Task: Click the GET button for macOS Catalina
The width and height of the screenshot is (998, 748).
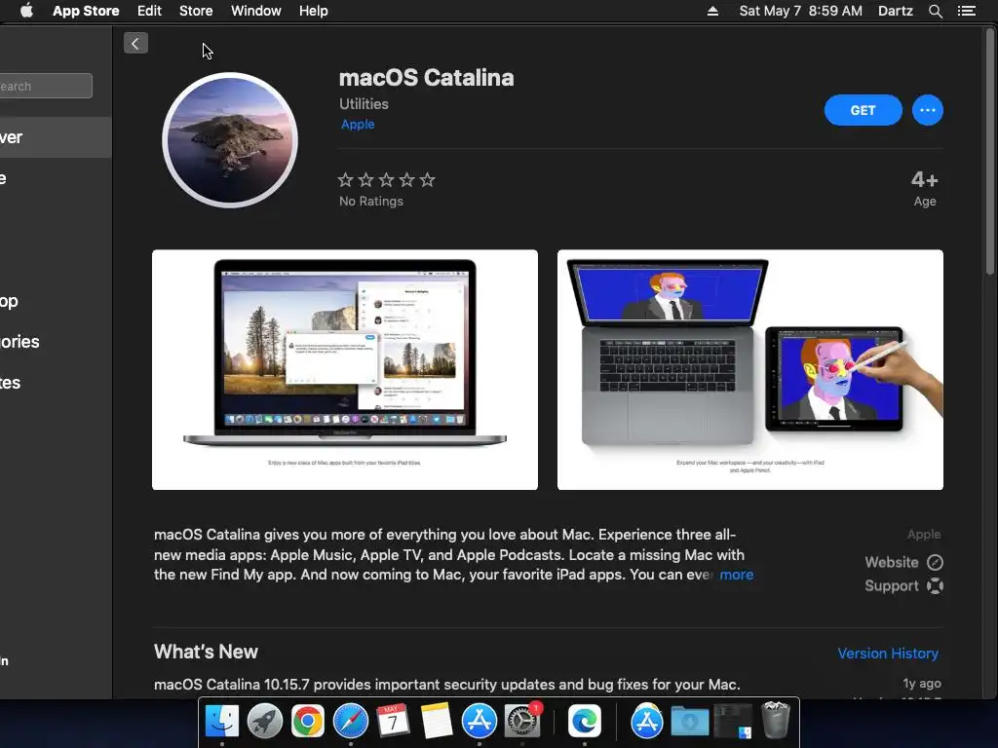Action: pos(863,110)
